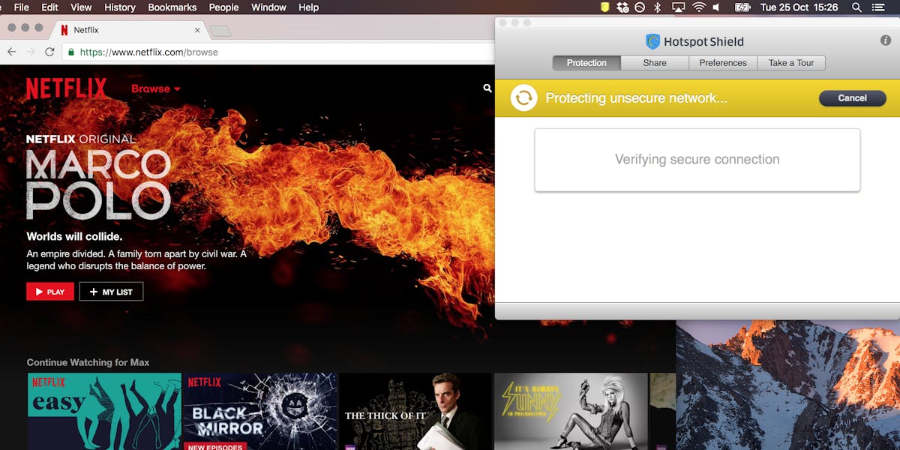This screenshot has width=900, height=450.
Task: Click the spinning connection status icon
Action: click(x=523, y=98)
